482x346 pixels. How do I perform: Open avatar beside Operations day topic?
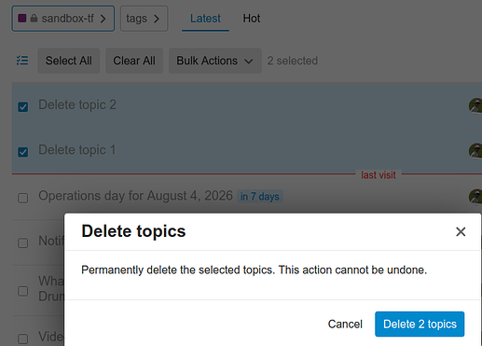(475, 197)
